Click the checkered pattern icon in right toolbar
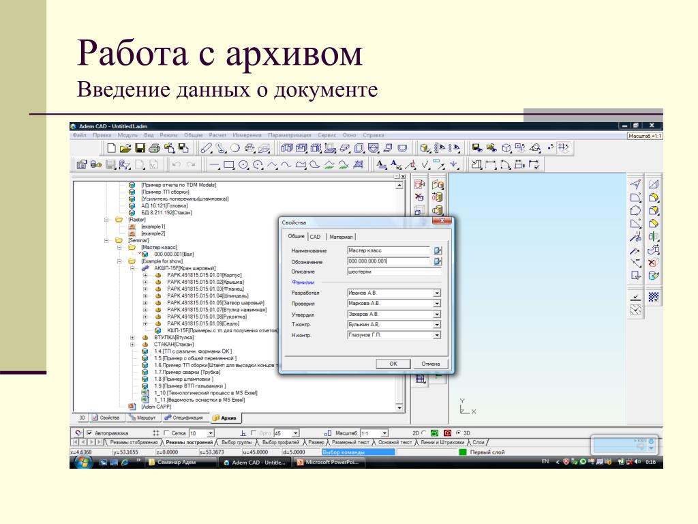The width and height of the screenshot is (698, 524). click(x=653, y=297)
